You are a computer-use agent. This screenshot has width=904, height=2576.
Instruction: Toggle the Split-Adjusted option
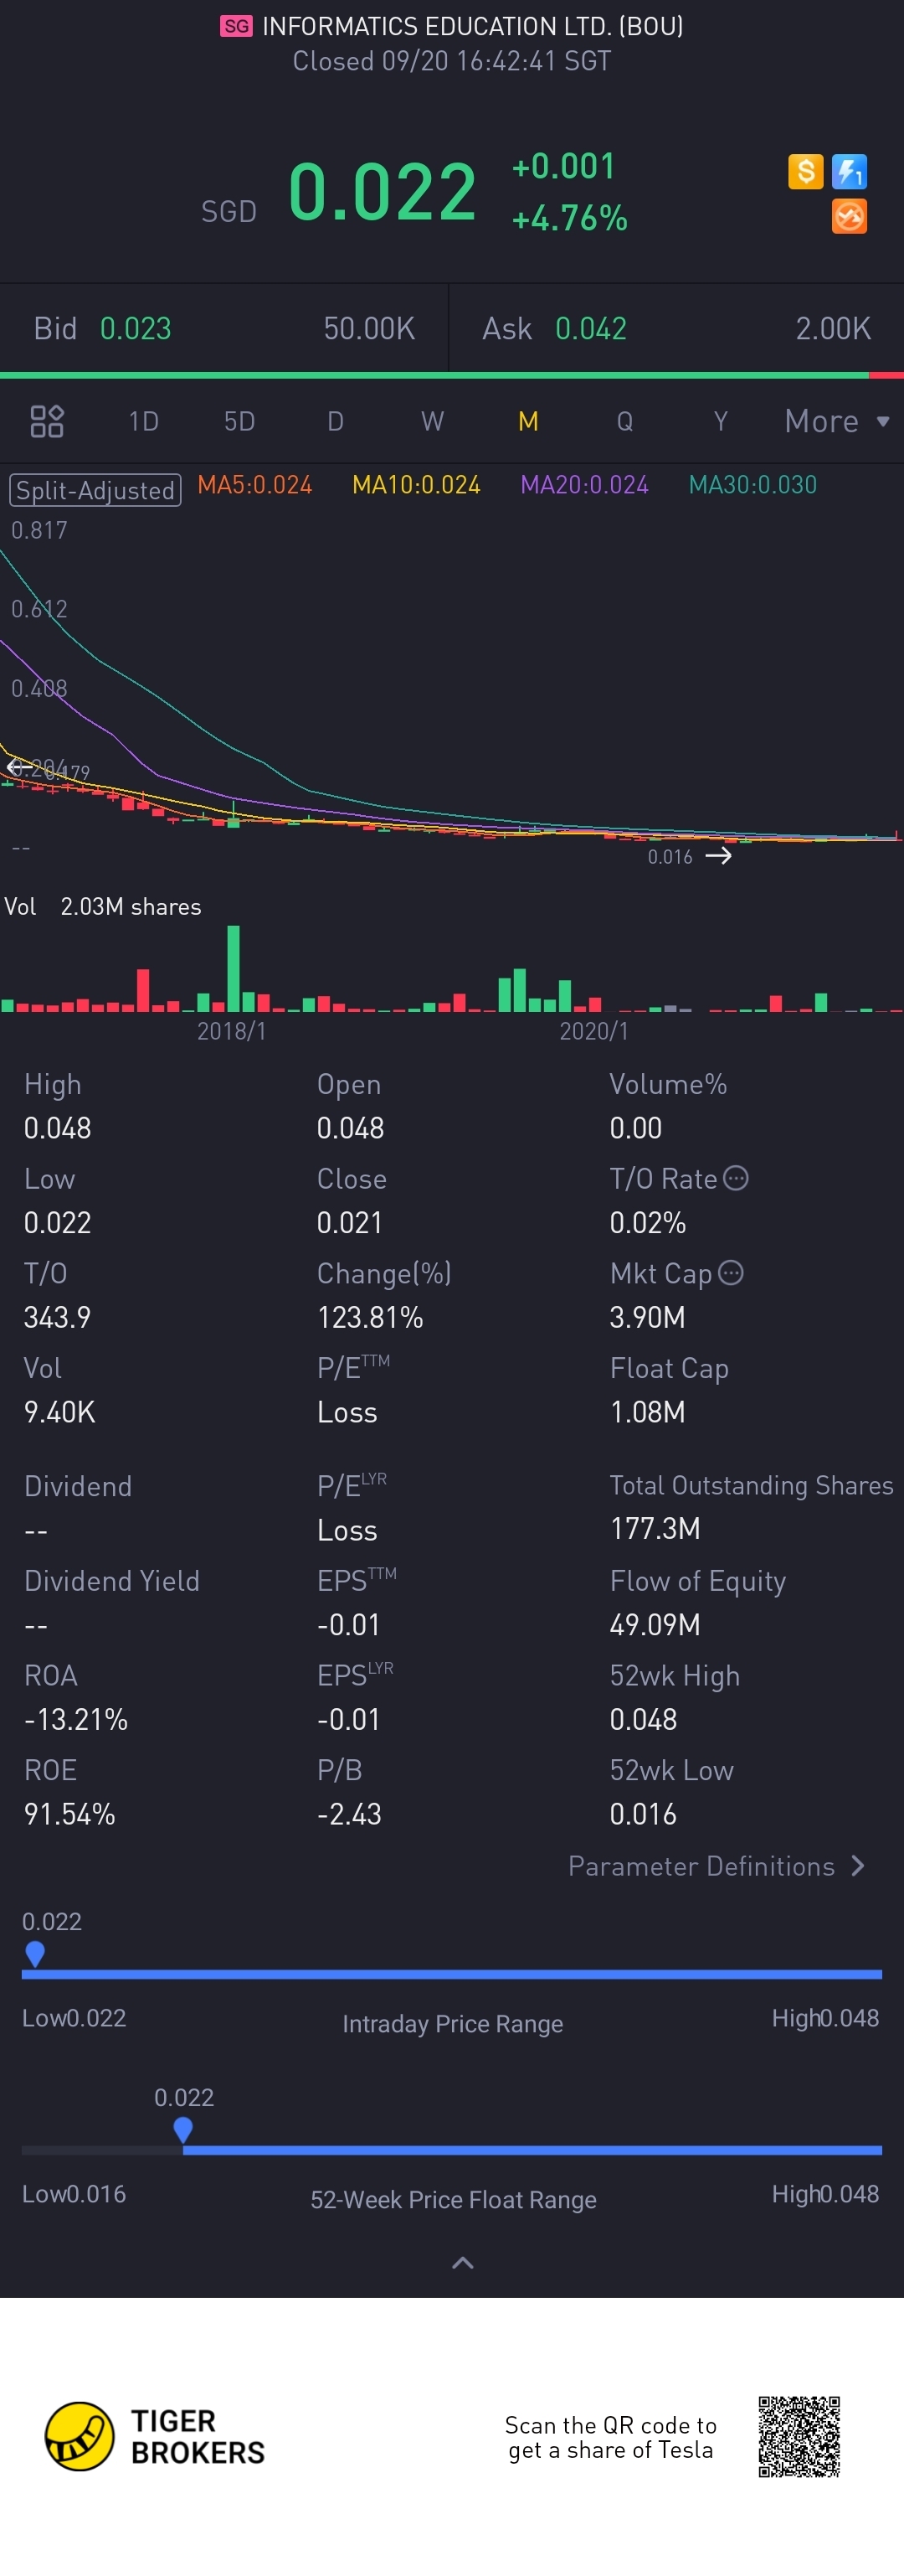pos(95,490)
